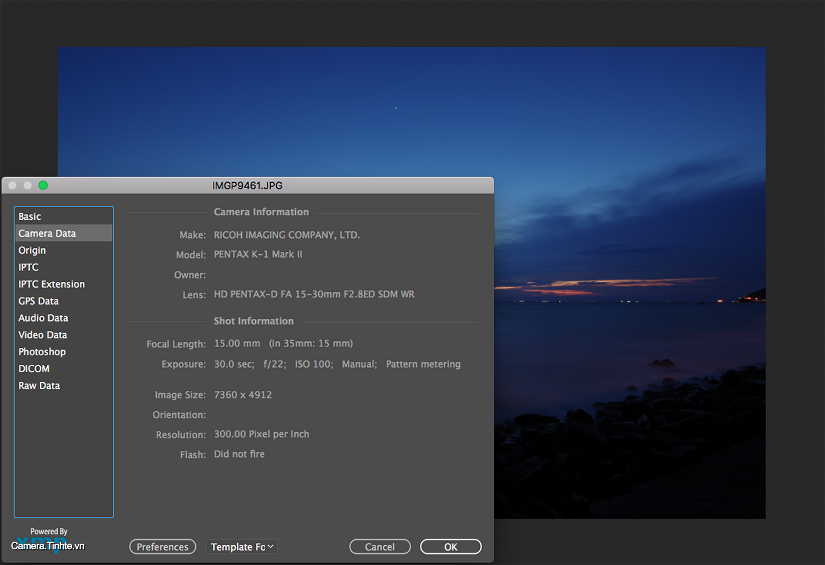This screenshot has height=565, width=825.
Task: Click the green zoom window button
Action: click(x=43, y=185)
